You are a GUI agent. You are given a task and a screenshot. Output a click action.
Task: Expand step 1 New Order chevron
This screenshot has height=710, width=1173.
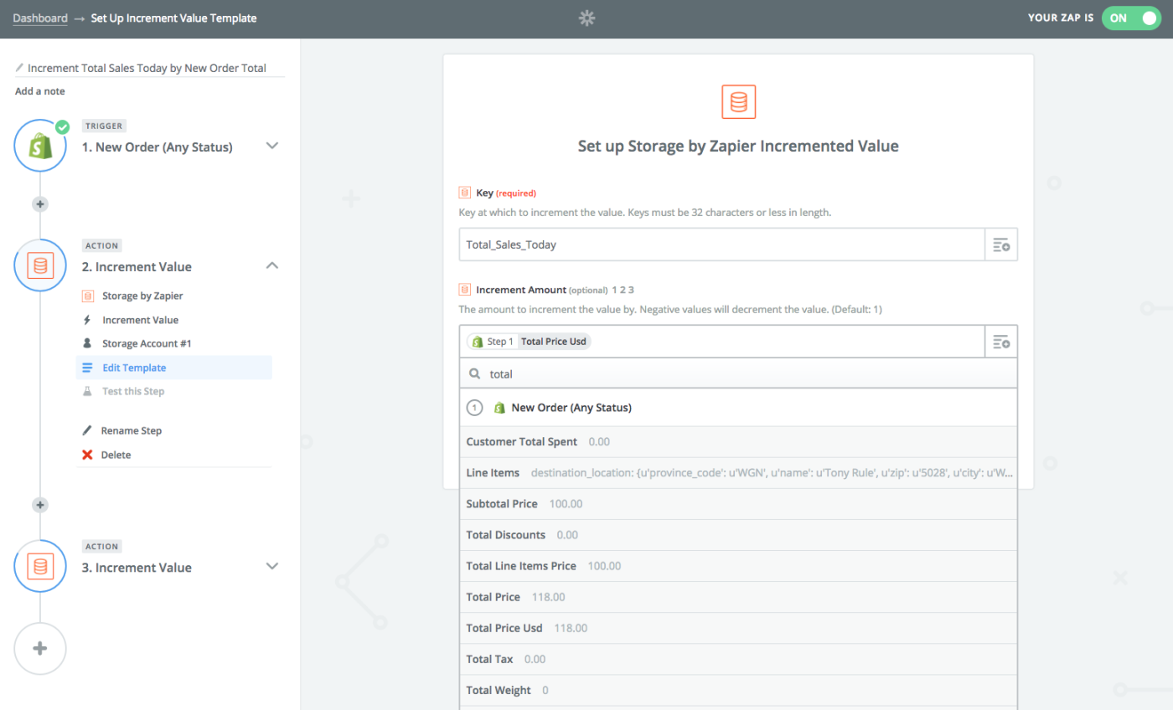click(x=271, y=146)
